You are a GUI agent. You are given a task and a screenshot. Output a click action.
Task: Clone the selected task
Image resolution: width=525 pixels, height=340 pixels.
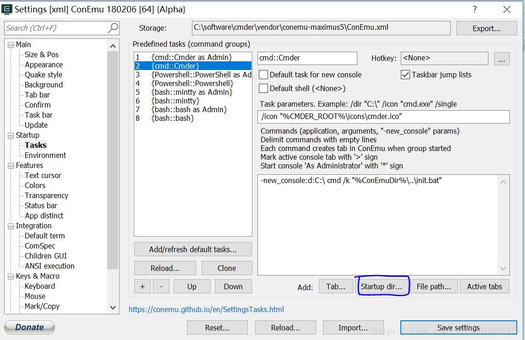tap(227, 268)
